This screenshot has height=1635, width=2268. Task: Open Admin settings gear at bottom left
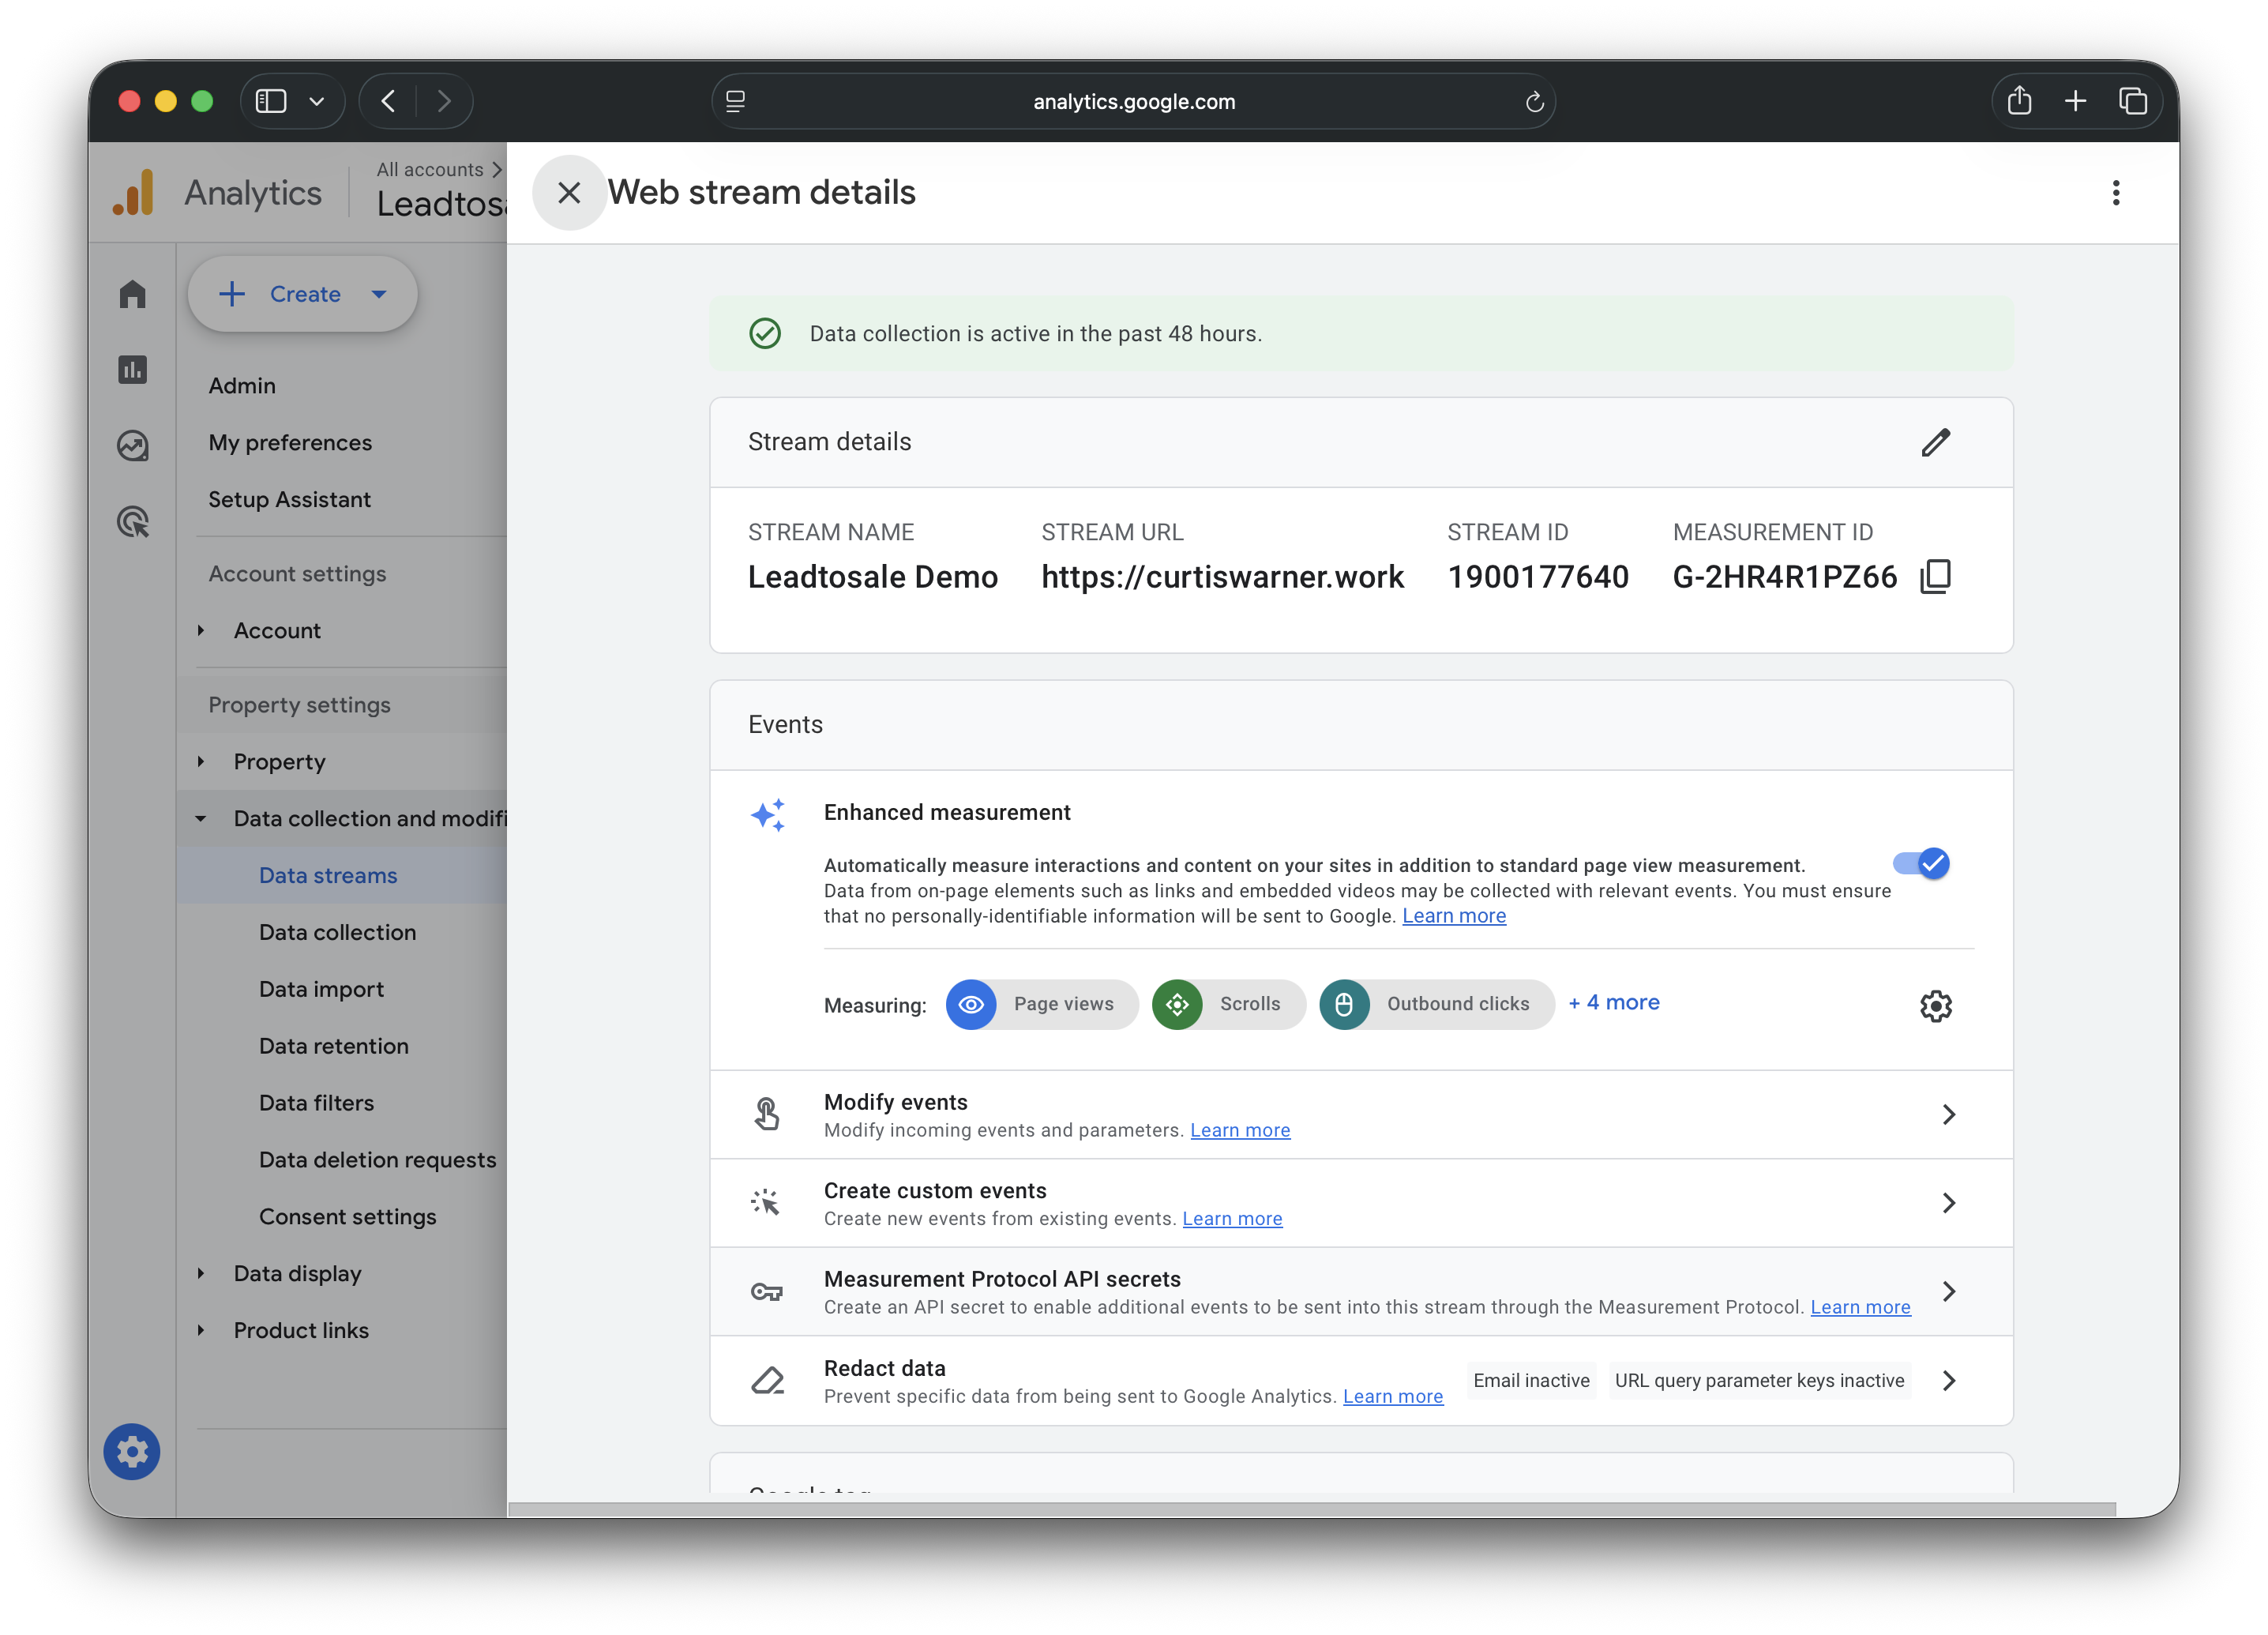tap(132, 1452)
